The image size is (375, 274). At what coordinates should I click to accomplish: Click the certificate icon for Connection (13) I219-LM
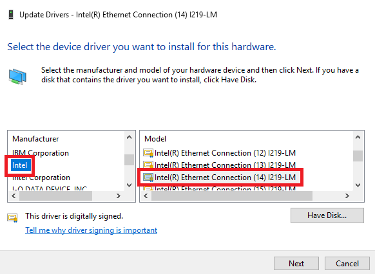click(148, 165)
